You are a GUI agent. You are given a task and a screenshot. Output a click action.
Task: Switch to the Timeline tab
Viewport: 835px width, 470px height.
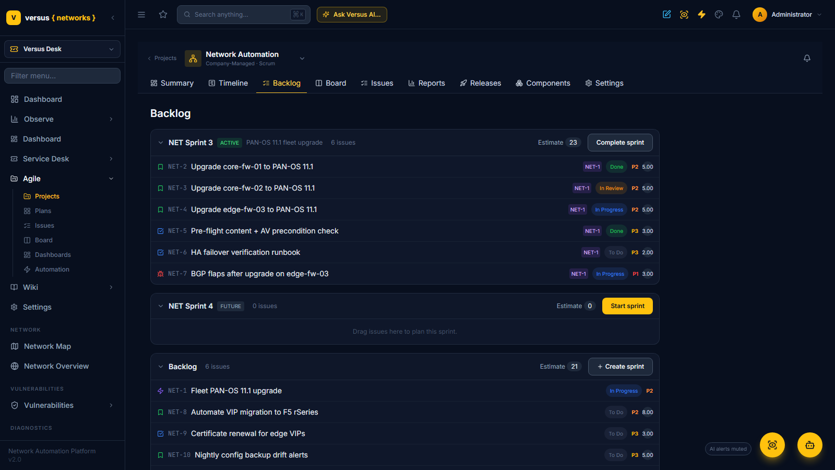pos(228,83)
